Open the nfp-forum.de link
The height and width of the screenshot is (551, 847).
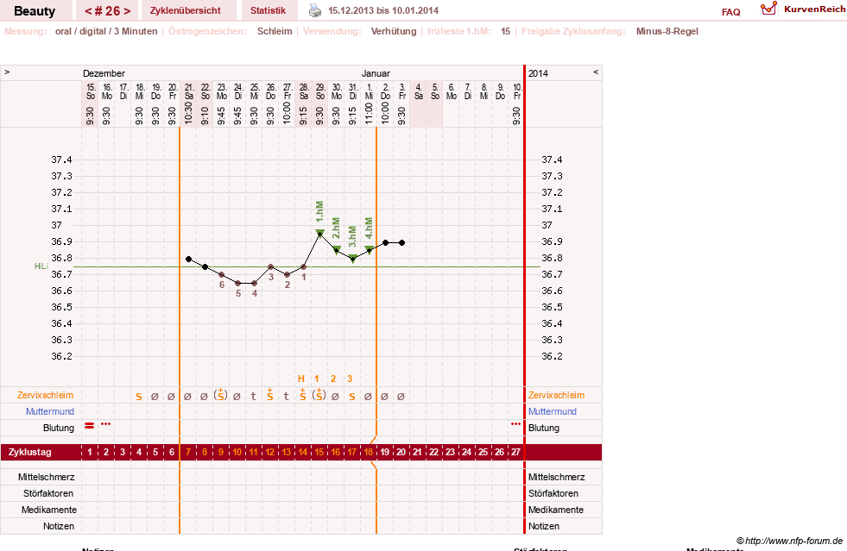(x=790, y=541)
